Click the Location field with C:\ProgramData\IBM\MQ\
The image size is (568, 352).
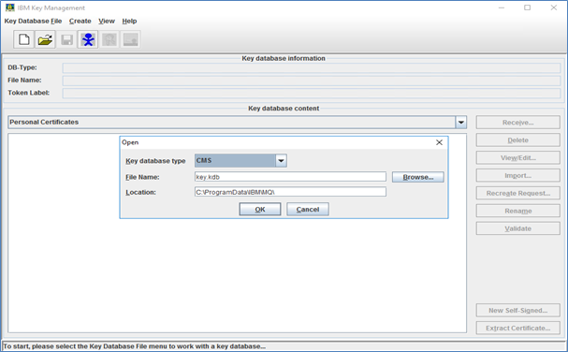[x=290, y=192]
